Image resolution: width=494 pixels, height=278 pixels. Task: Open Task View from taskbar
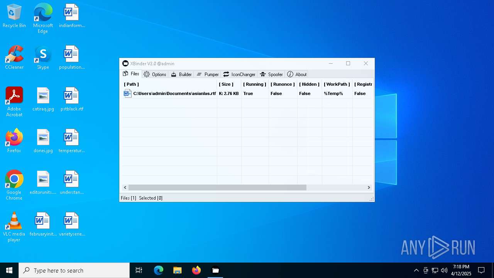click(x=139, y=270)
